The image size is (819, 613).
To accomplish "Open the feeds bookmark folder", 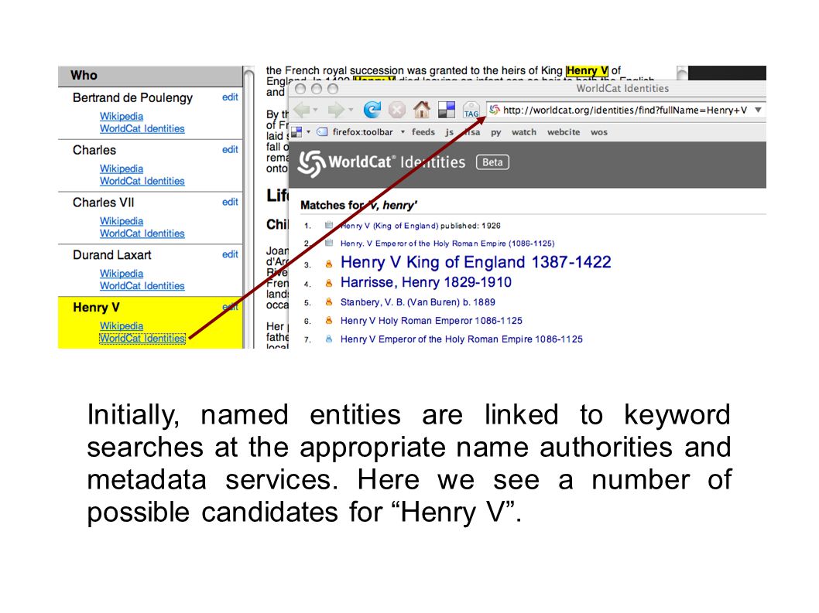I will click(x=423, y=132).
